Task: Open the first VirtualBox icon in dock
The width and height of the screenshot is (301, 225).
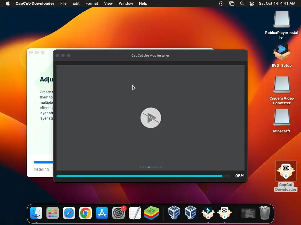Action: pyautogui.click(x=174, y=212)
